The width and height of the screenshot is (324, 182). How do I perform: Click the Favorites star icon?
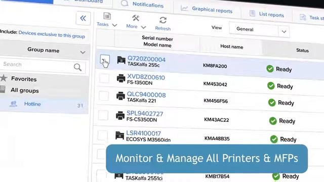(x=4, y=78)
